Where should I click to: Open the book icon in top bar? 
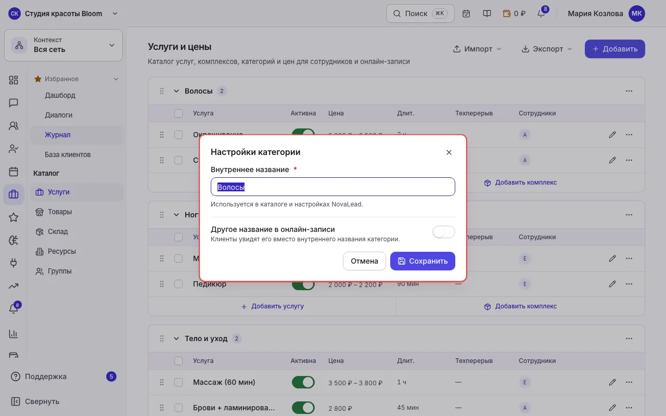(x=487, y=14)
